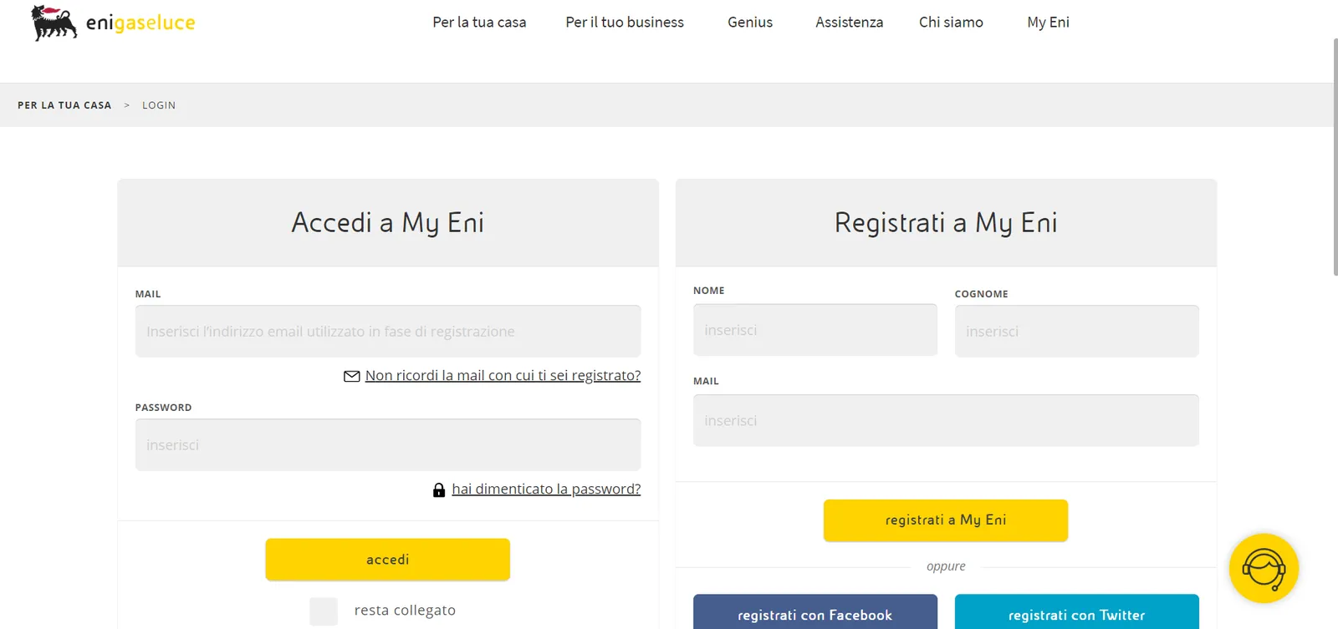
Task: Click the Accedi a My Eni heading
Action: [388, 223]
